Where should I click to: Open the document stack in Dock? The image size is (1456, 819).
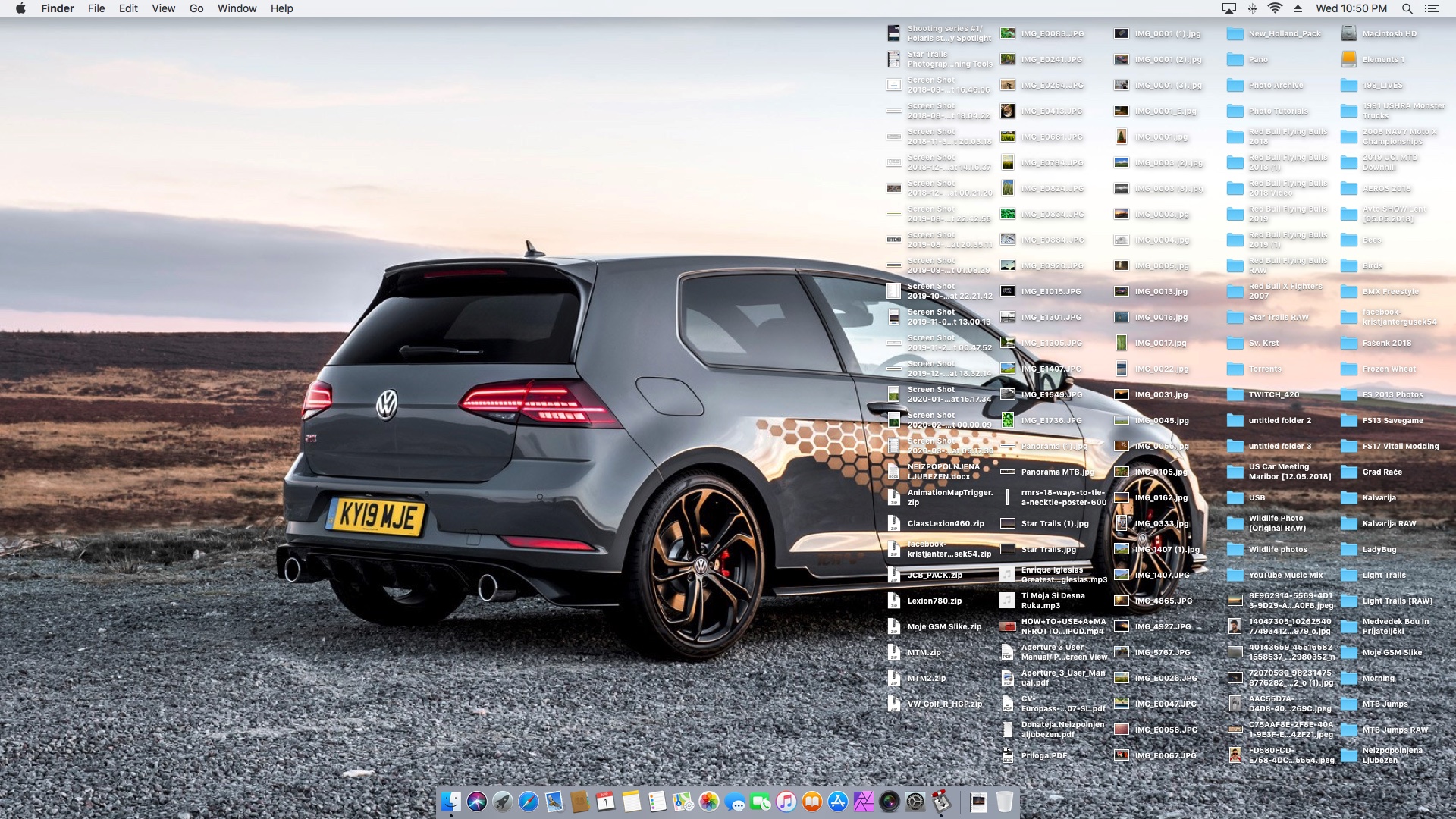[x=978, y=802]
